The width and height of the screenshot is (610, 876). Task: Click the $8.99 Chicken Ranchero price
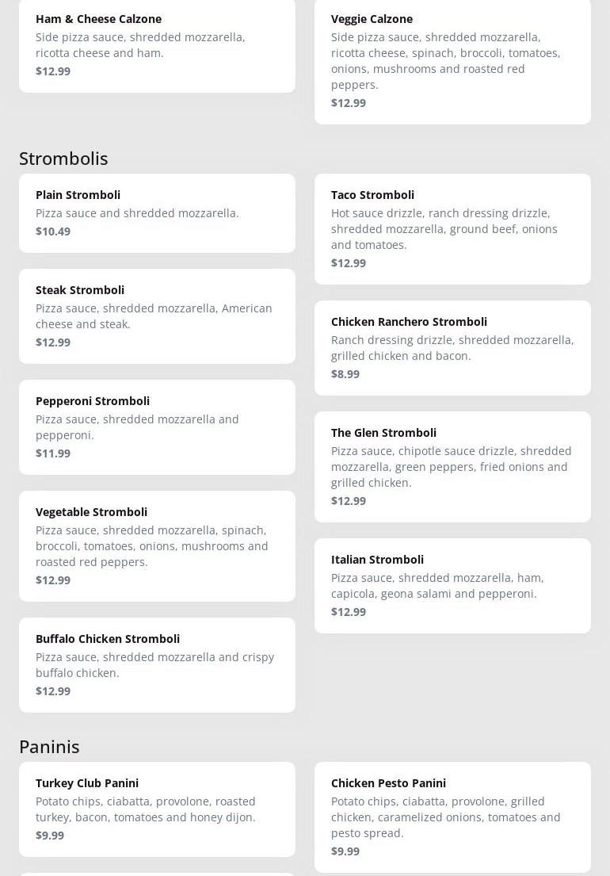[345, 374]
